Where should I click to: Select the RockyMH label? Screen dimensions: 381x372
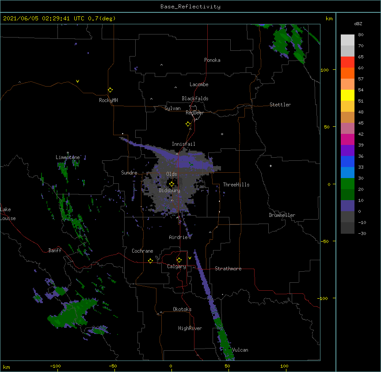[108, 100]
